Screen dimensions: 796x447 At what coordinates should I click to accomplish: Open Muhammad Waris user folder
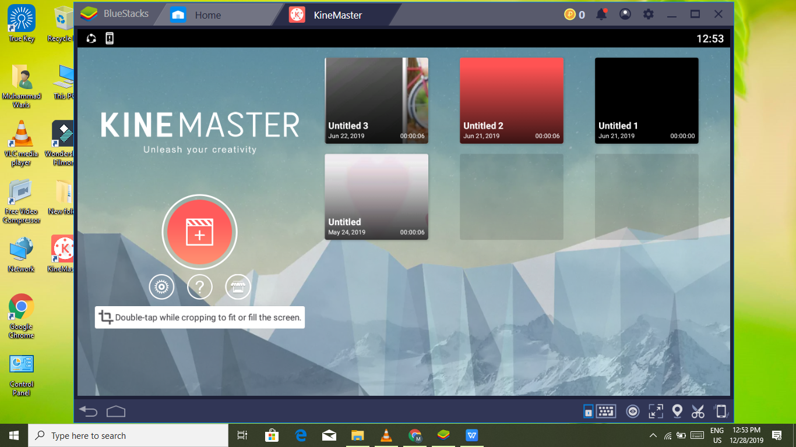[x=22, y=86]
